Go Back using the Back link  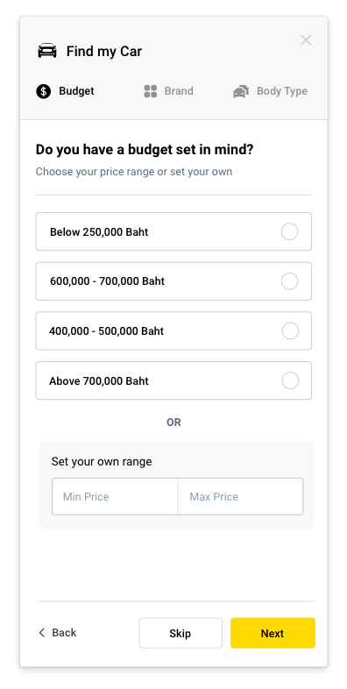coord(58,633)
